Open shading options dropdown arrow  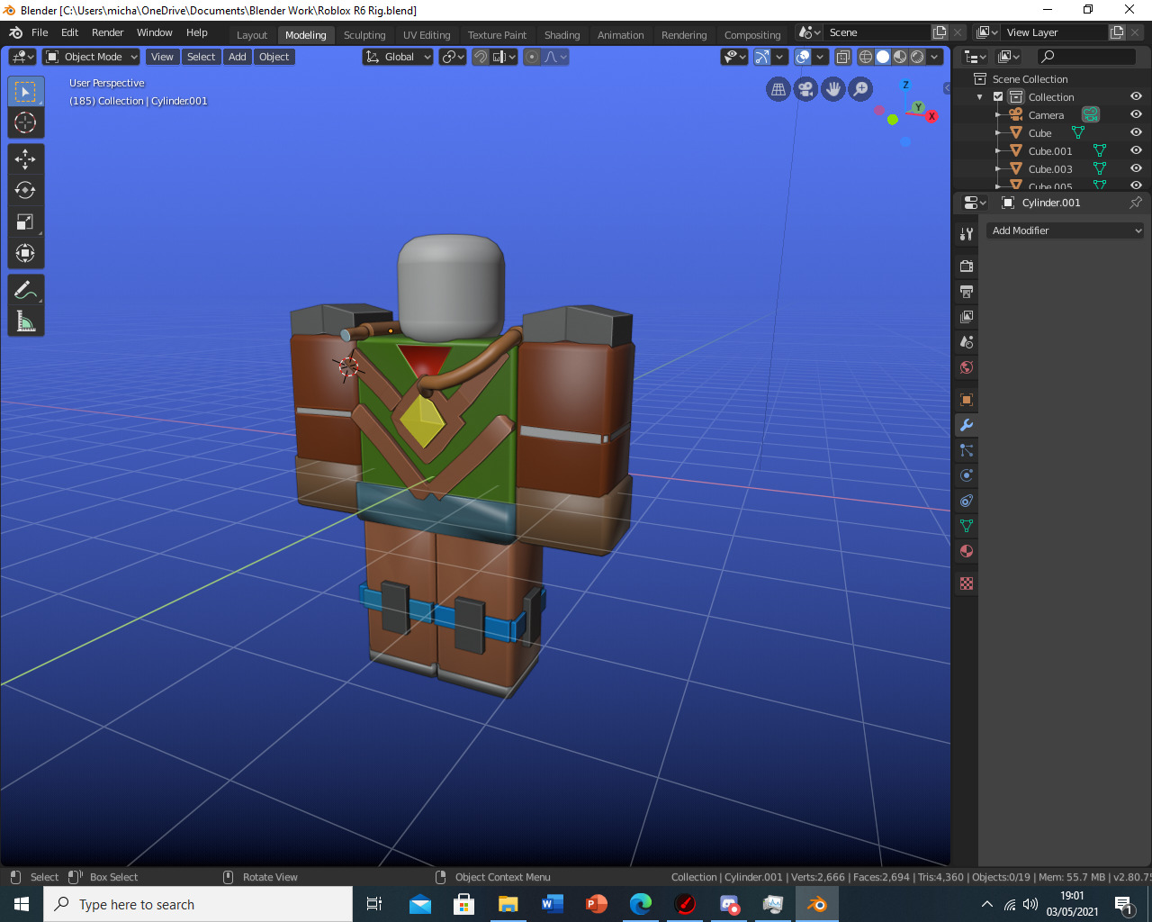[x=935, y=57]
